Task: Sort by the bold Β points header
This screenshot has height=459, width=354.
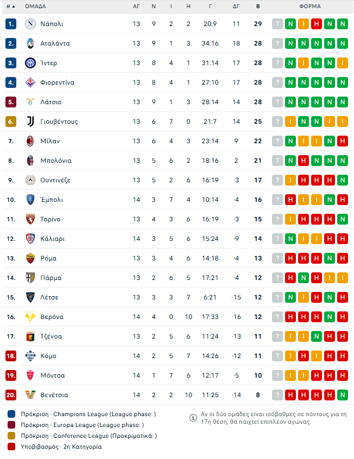Action: (258, 7)
